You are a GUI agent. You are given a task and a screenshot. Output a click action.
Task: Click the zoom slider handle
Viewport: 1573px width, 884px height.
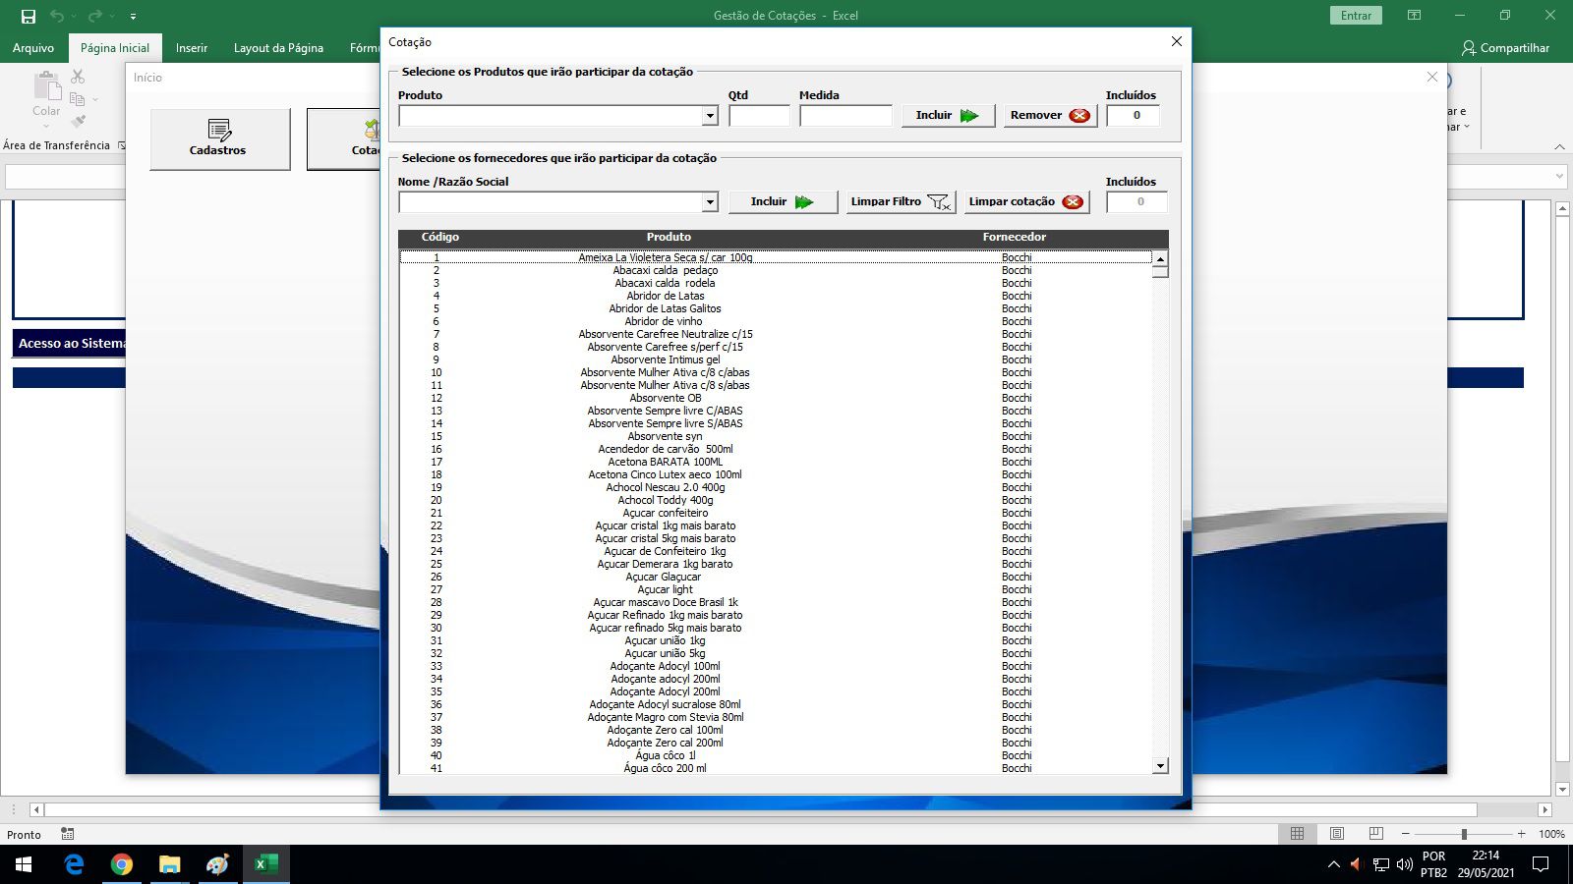tap(1464, 834)
